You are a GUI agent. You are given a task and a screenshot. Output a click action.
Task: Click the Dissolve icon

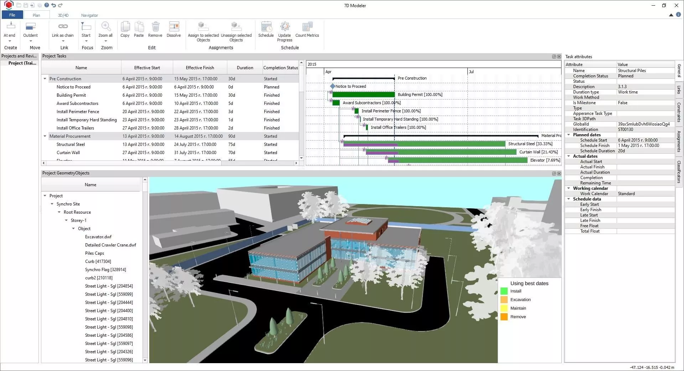173,27
